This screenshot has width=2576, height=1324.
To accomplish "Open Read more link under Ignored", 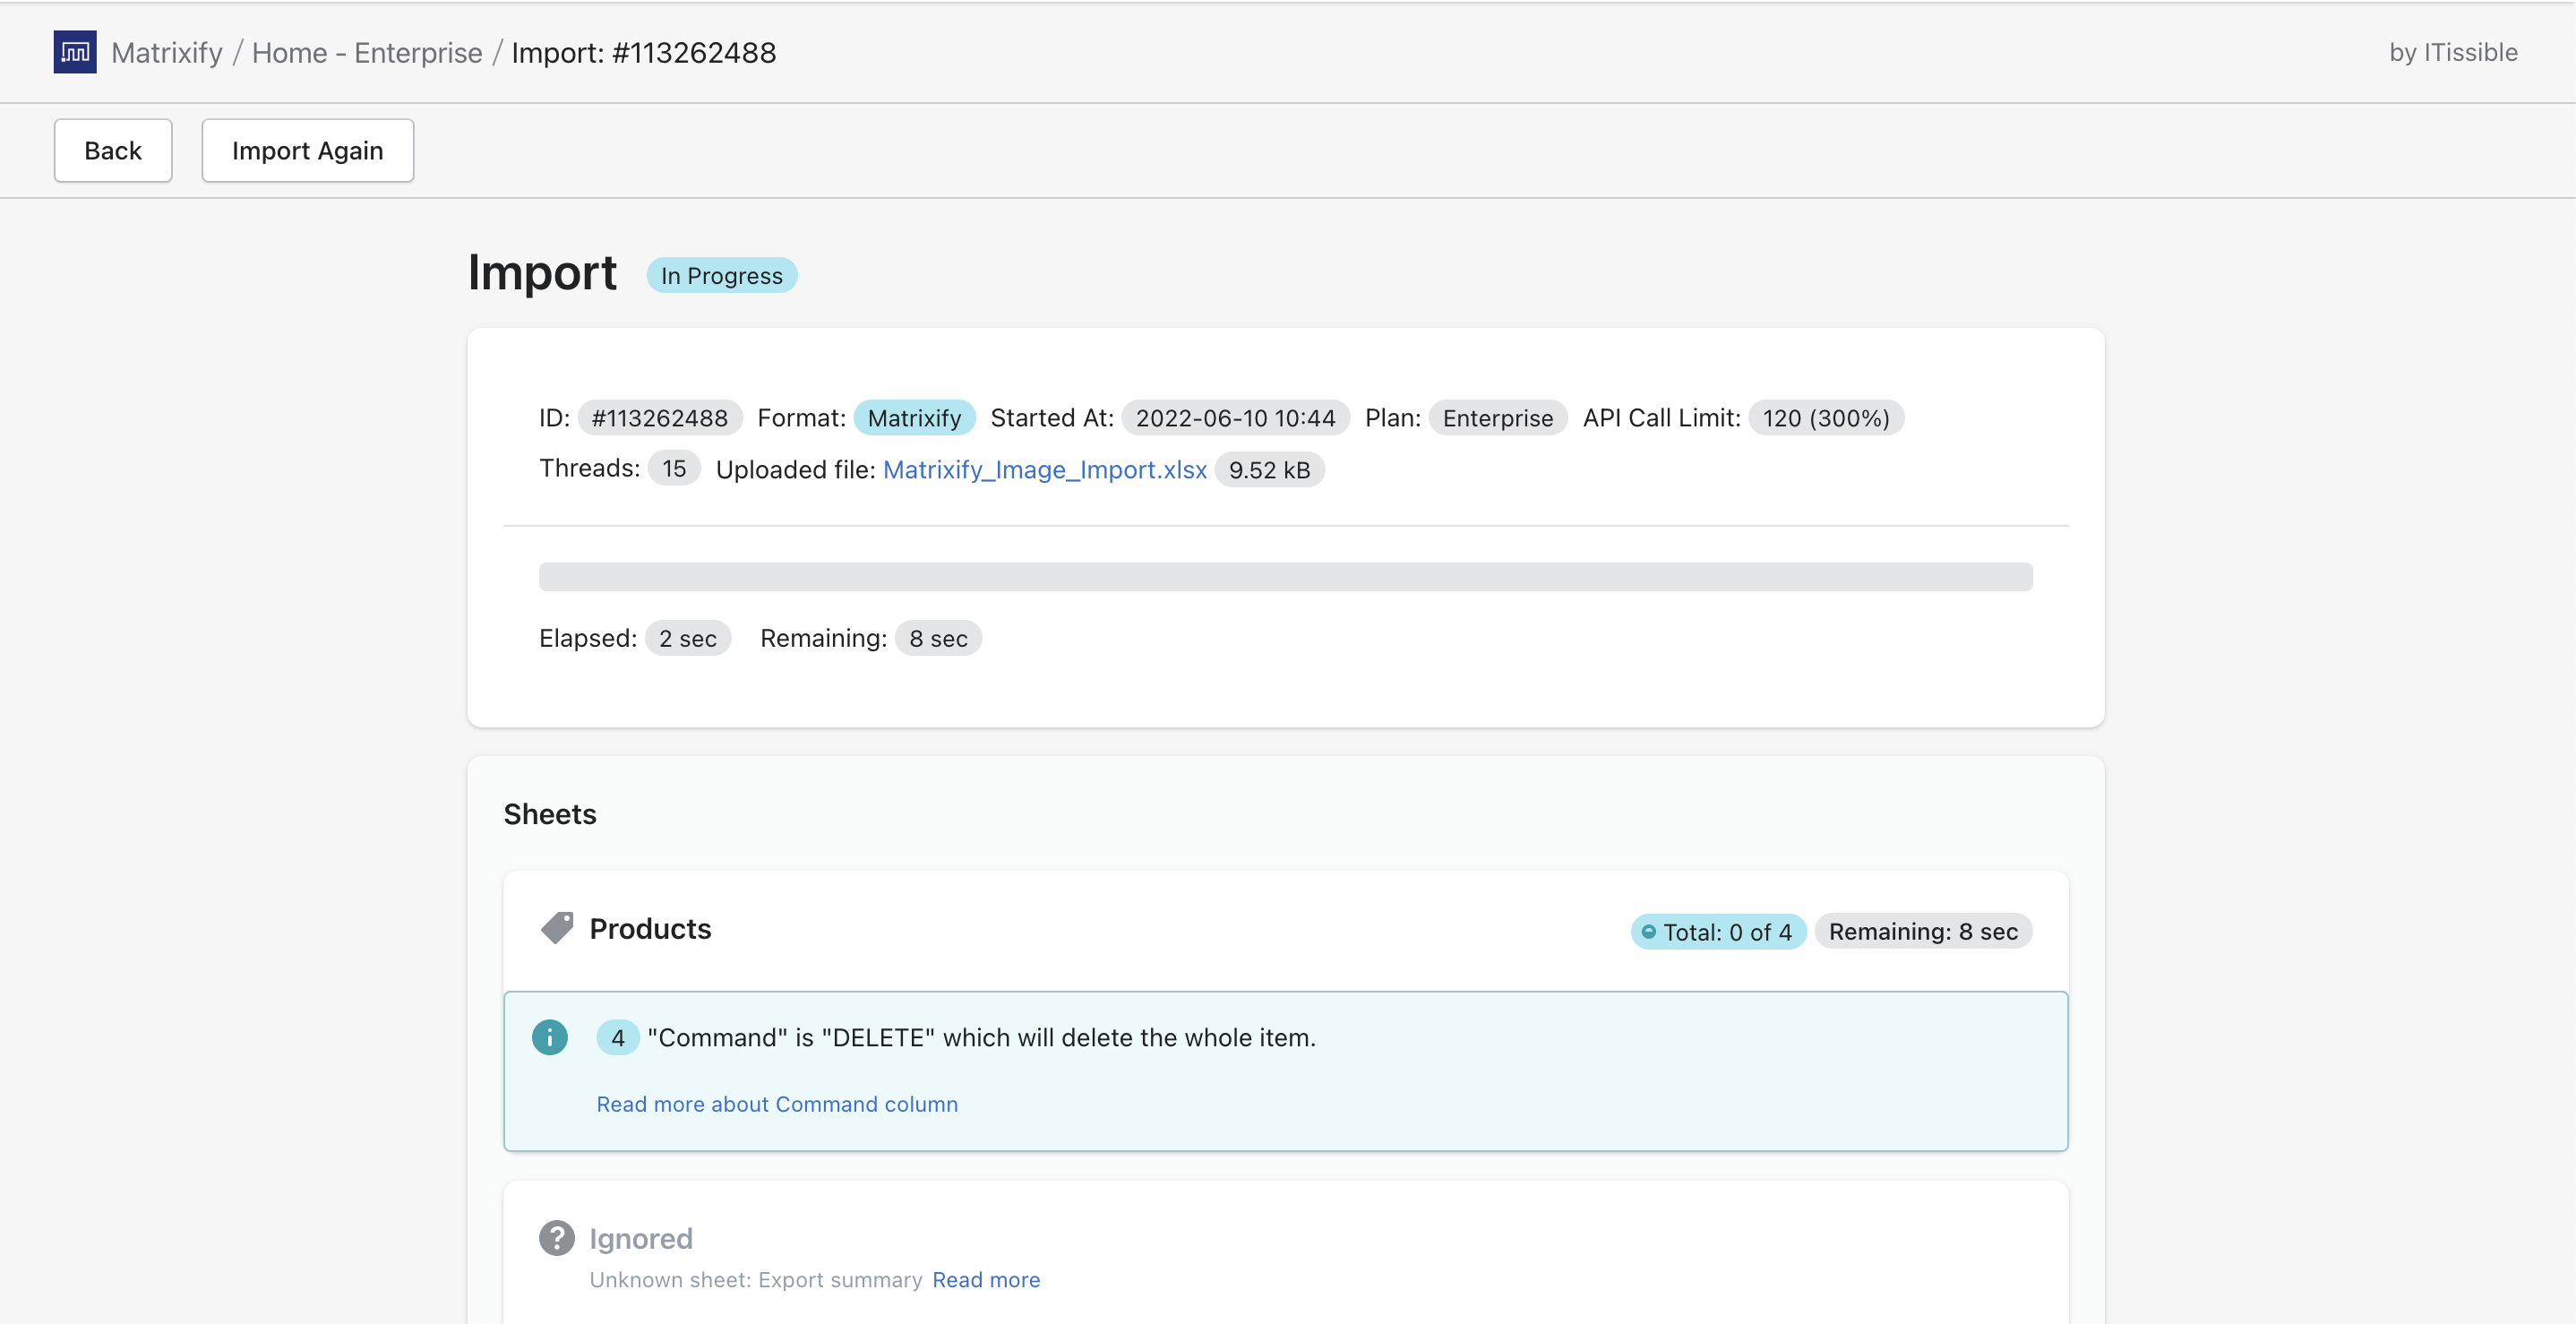I will (x=986, y=1279).
